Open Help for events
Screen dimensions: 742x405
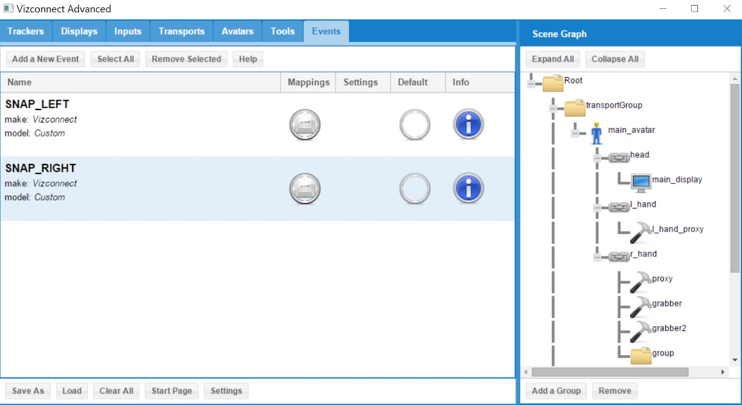pyautogui.click(x=248, y=59)
